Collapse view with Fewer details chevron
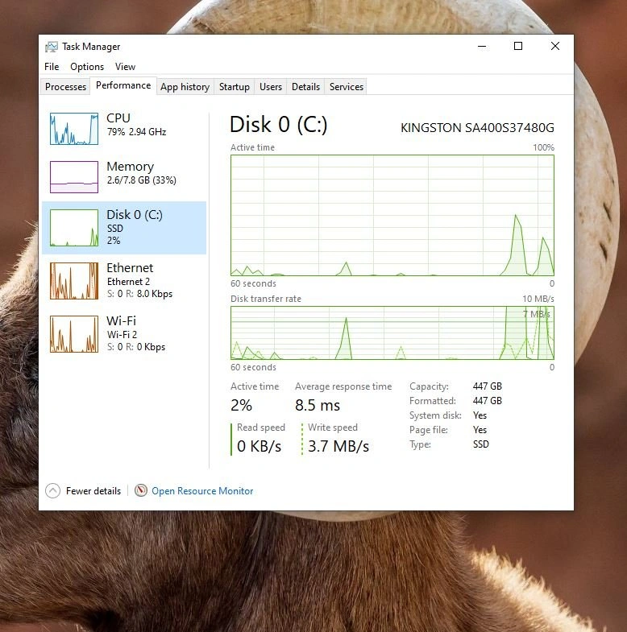Viewport: 627px width, 632px height. pyautogui.click(x=53, y=490)
